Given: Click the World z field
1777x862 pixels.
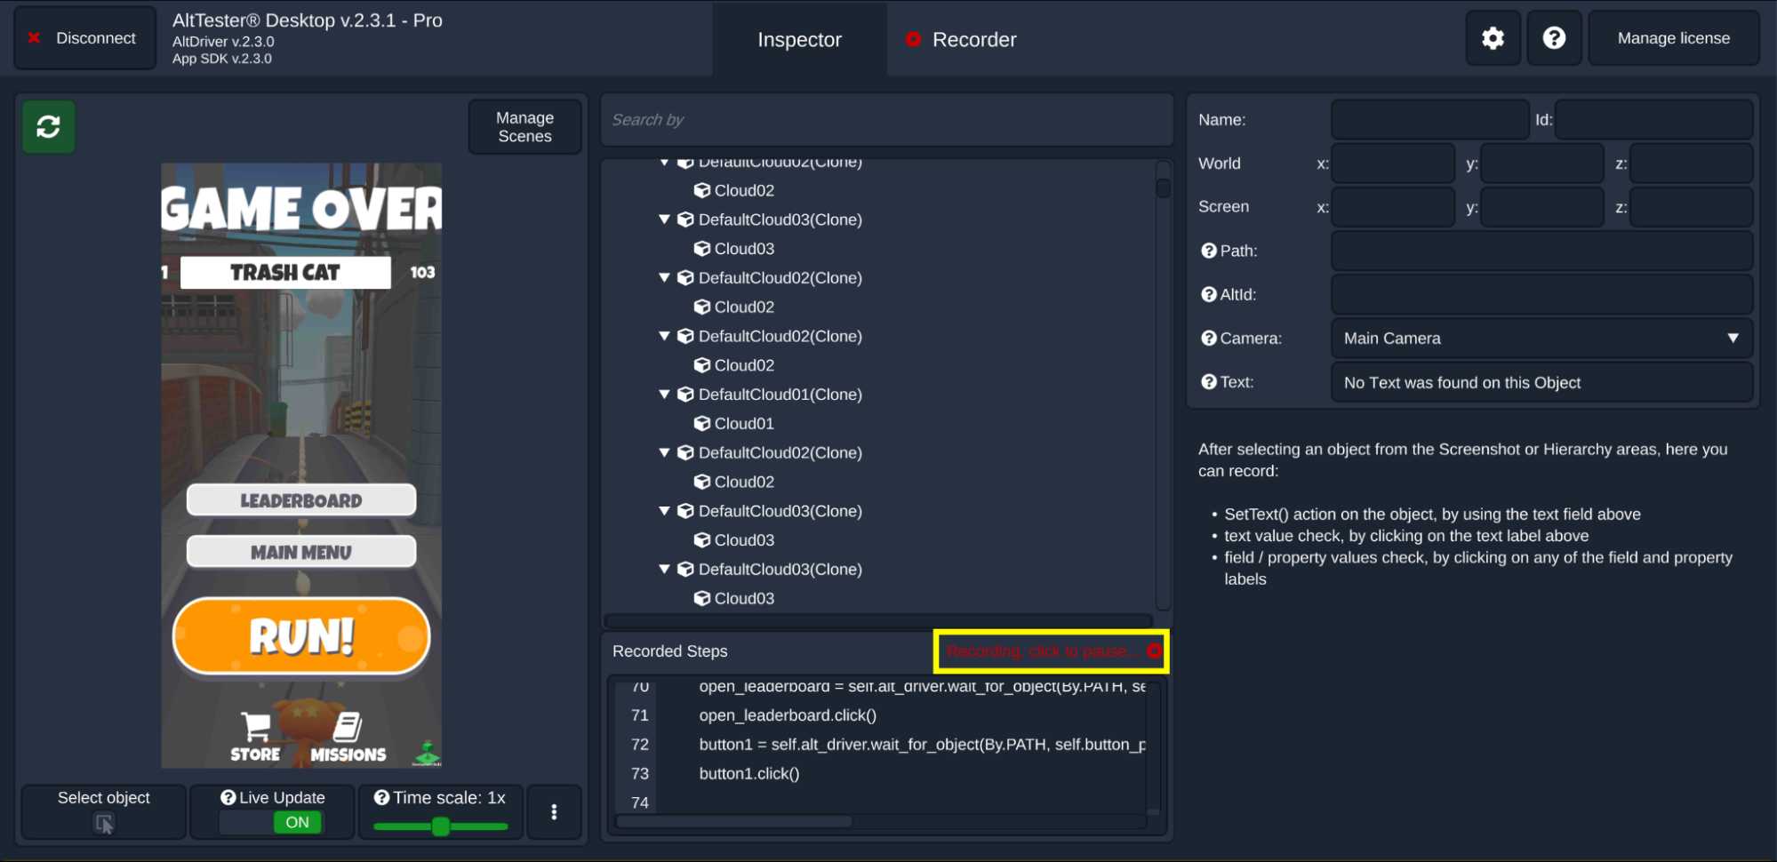Looking at the screenshot, I should point(1691,164).
